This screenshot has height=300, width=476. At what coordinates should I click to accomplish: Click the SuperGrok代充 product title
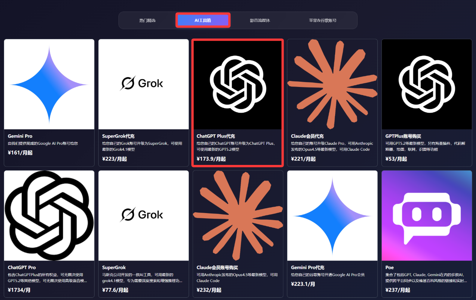[x=118, y=136]
